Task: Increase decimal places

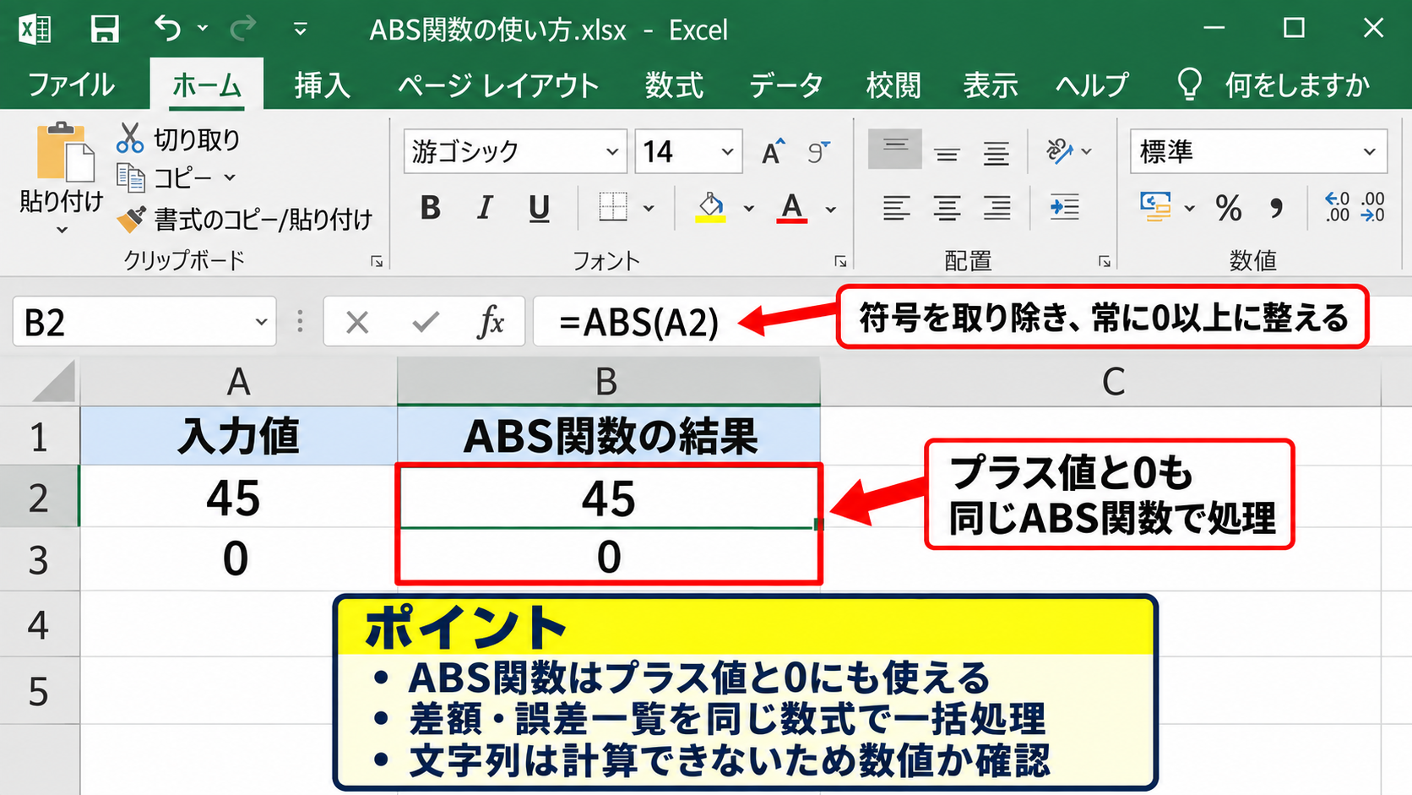Action: click(1337, 207)
